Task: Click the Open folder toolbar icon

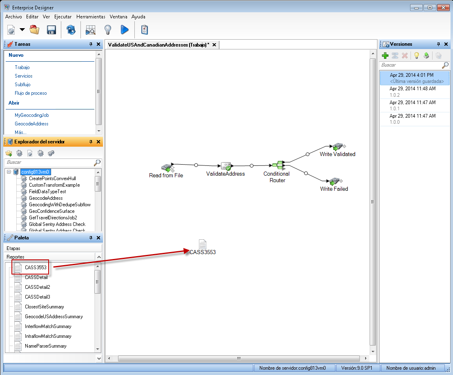Action: 34,30
